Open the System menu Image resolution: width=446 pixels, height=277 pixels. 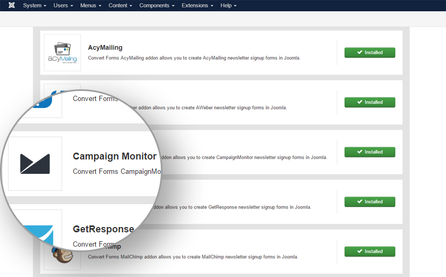(35, 5)
